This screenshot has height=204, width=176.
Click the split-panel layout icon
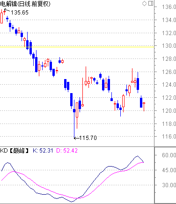tap(151, 3)
